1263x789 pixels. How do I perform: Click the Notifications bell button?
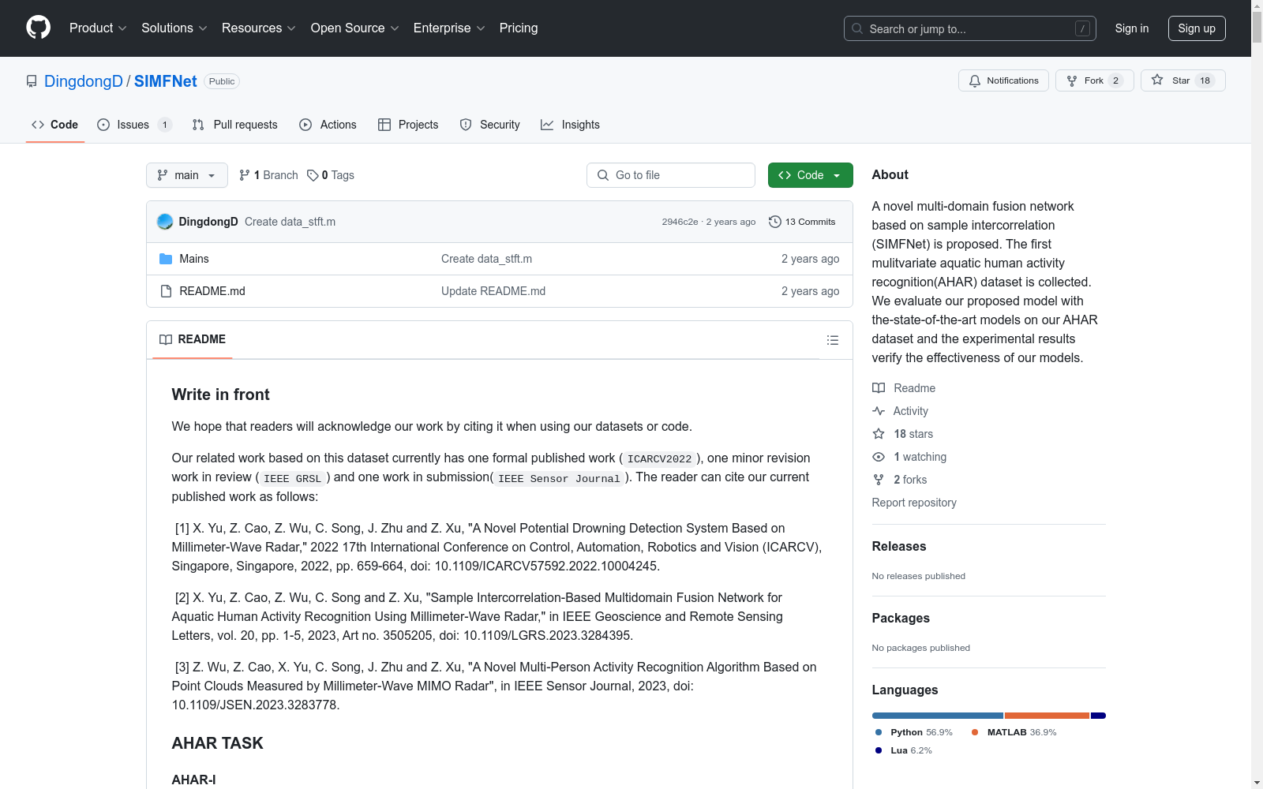[x=1003, y=80]
